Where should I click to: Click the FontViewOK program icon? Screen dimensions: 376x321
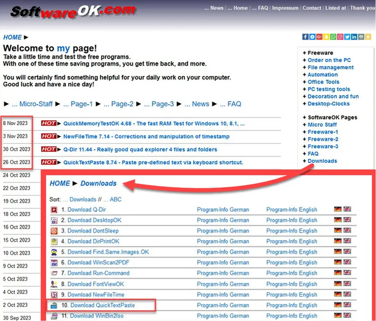pos(54,284)
